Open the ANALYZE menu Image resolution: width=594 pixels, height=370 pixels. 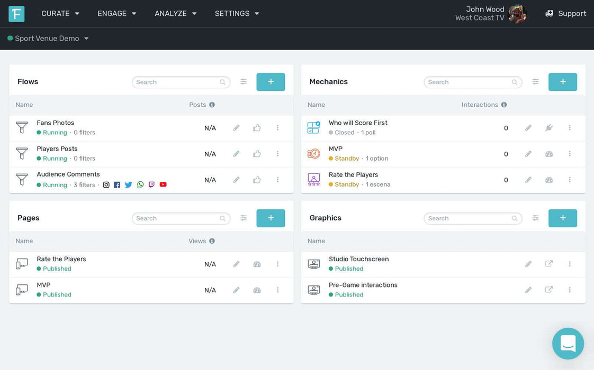[x=175, y=14]
